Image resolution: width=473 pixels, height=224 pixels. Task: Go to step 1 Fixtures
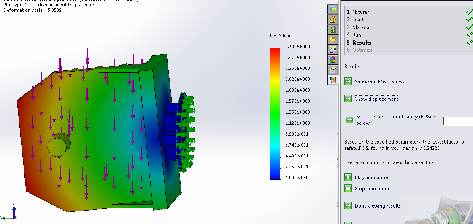pyautogui.click(x=360, y=12)
